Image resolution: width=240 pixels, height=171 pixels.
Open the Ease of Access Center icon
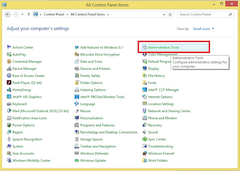pyautogui.click(x=9, y=75)
